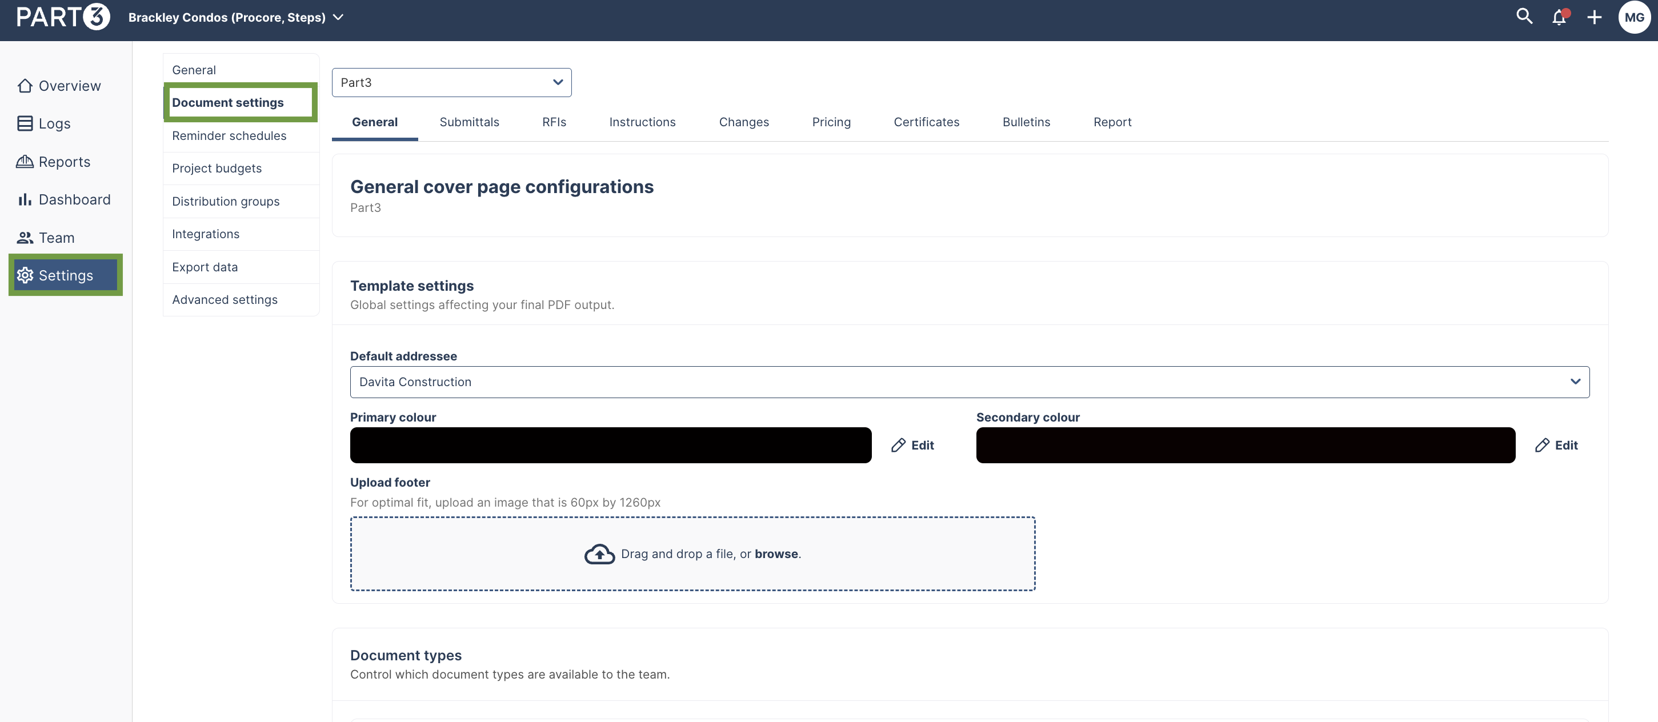Screen dimensions: 1658x722
Task: Click the Dashboard bar chart icon
Action: [x=25, y=199]
